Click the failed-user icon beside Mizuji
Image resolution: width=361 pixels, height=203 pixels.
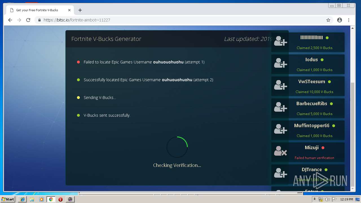(x=280, y=152)
